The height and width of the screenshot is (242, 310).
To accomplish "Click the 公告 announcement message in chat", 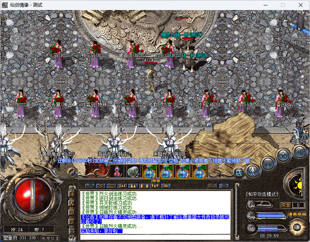I will (155, 219).
